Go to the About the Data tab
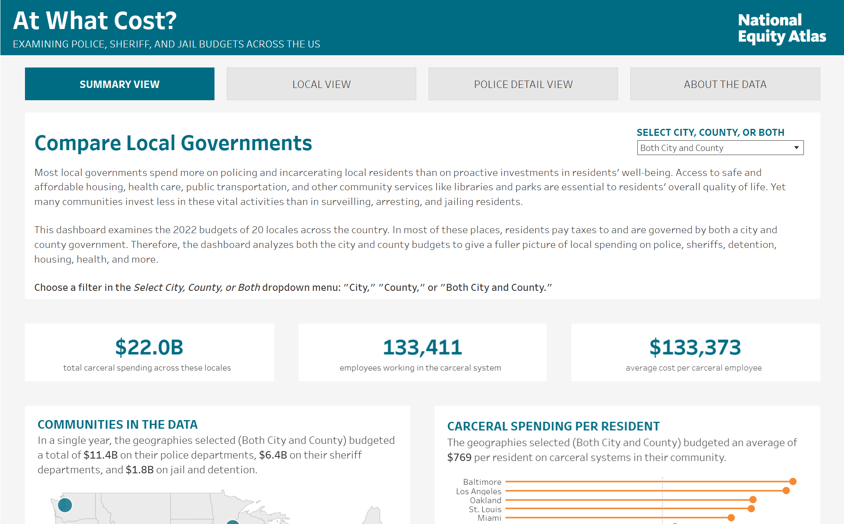 click(725, 84)
